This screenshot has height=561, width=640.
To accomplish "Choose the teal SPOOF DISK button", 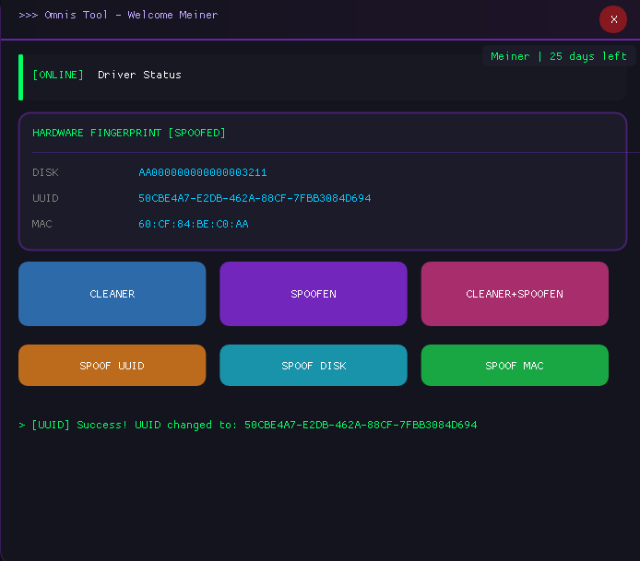I will click(x=314, y=366).
